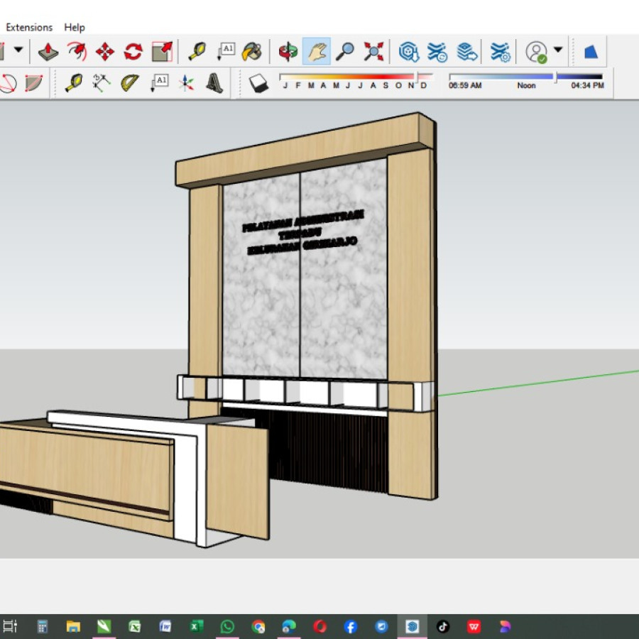Expand the dropdown arrow left of Push/Pull
This screenshot has width=639, height=639.
(x=18, y=50)
